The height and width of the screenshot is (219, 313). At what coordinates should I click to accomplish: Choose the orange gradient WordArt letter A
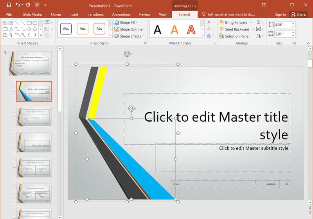click(174, 29)
